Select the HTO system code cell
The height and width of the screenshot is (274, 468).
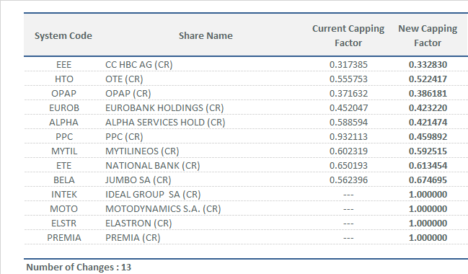pos(64,79)
